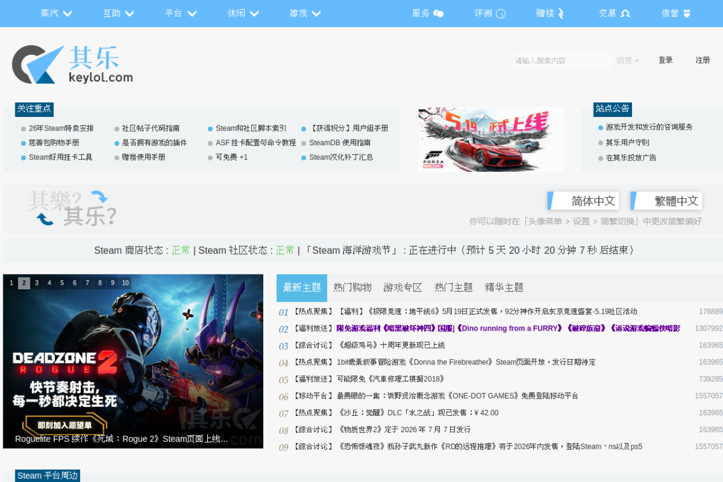723x482 pixels.
Task: Select slide number 8 of carousel
Action: click(100, 283)
